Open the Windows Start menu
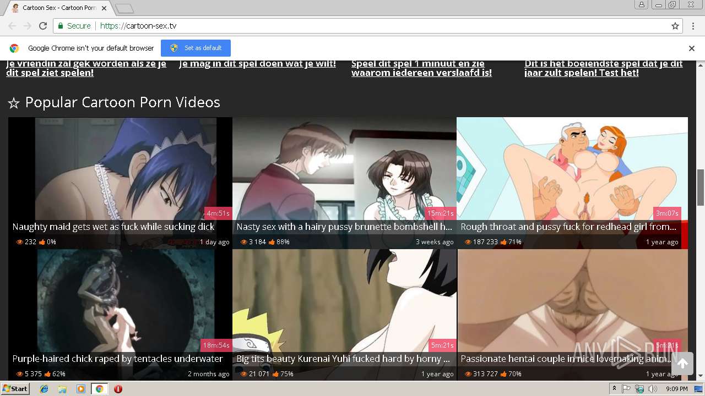The width and height of the screenshot is (705, 396). point(15,389)
